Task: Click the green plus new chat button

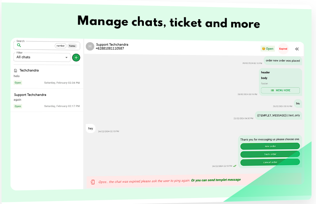Action: pyautogui.click(x=76, y=58)
